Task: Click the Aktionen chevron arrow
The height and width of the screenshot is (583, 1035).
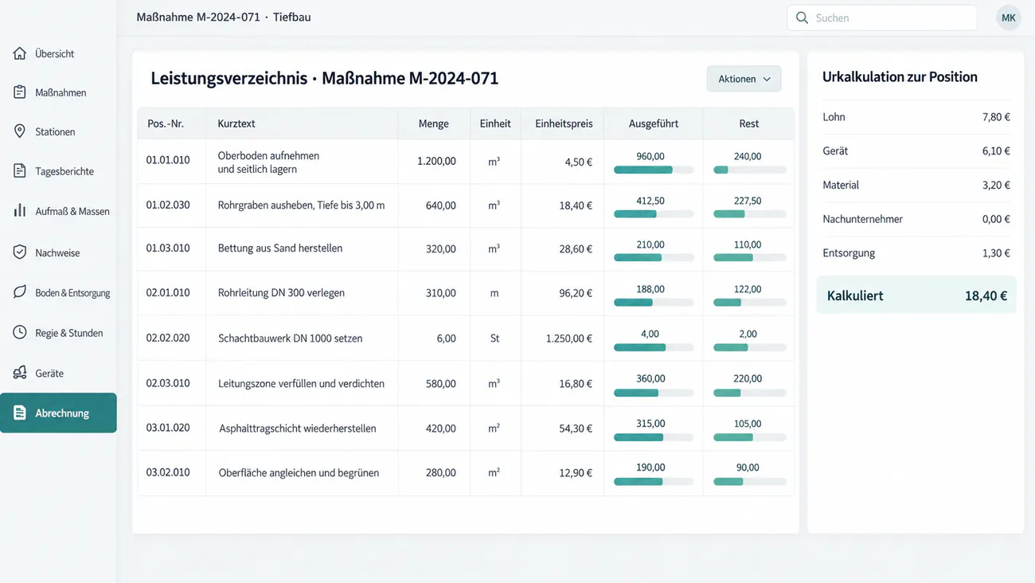Action: (x=767, y=79)
